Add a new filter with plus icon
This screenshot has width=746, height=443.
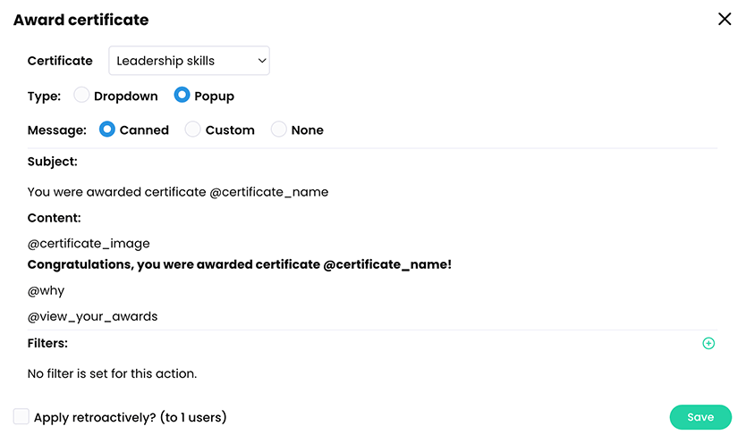coord(708,343)
